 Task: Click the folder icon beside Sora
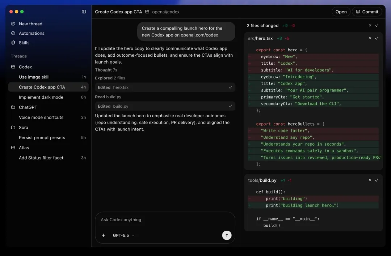[x=13, y=127]
